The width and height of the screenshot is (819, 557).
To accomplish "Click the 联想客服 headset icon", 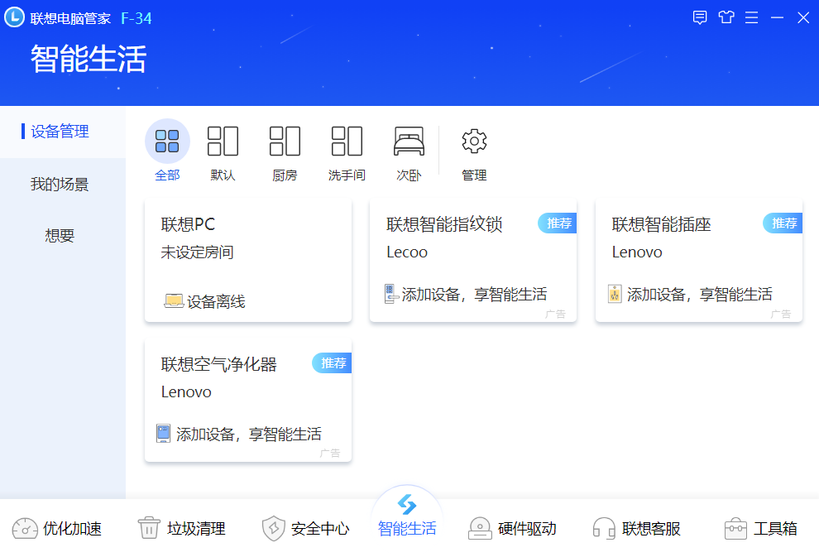I will click(604, 528).
